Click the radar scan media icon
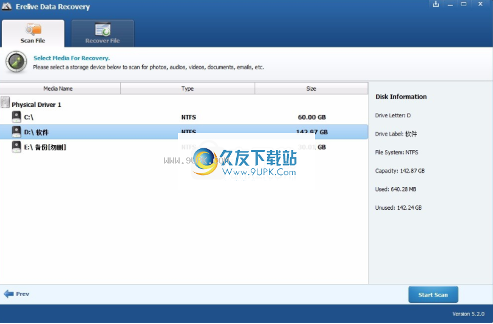The width and height of the screenshot is (493, 324). click(x=16, y=61)
